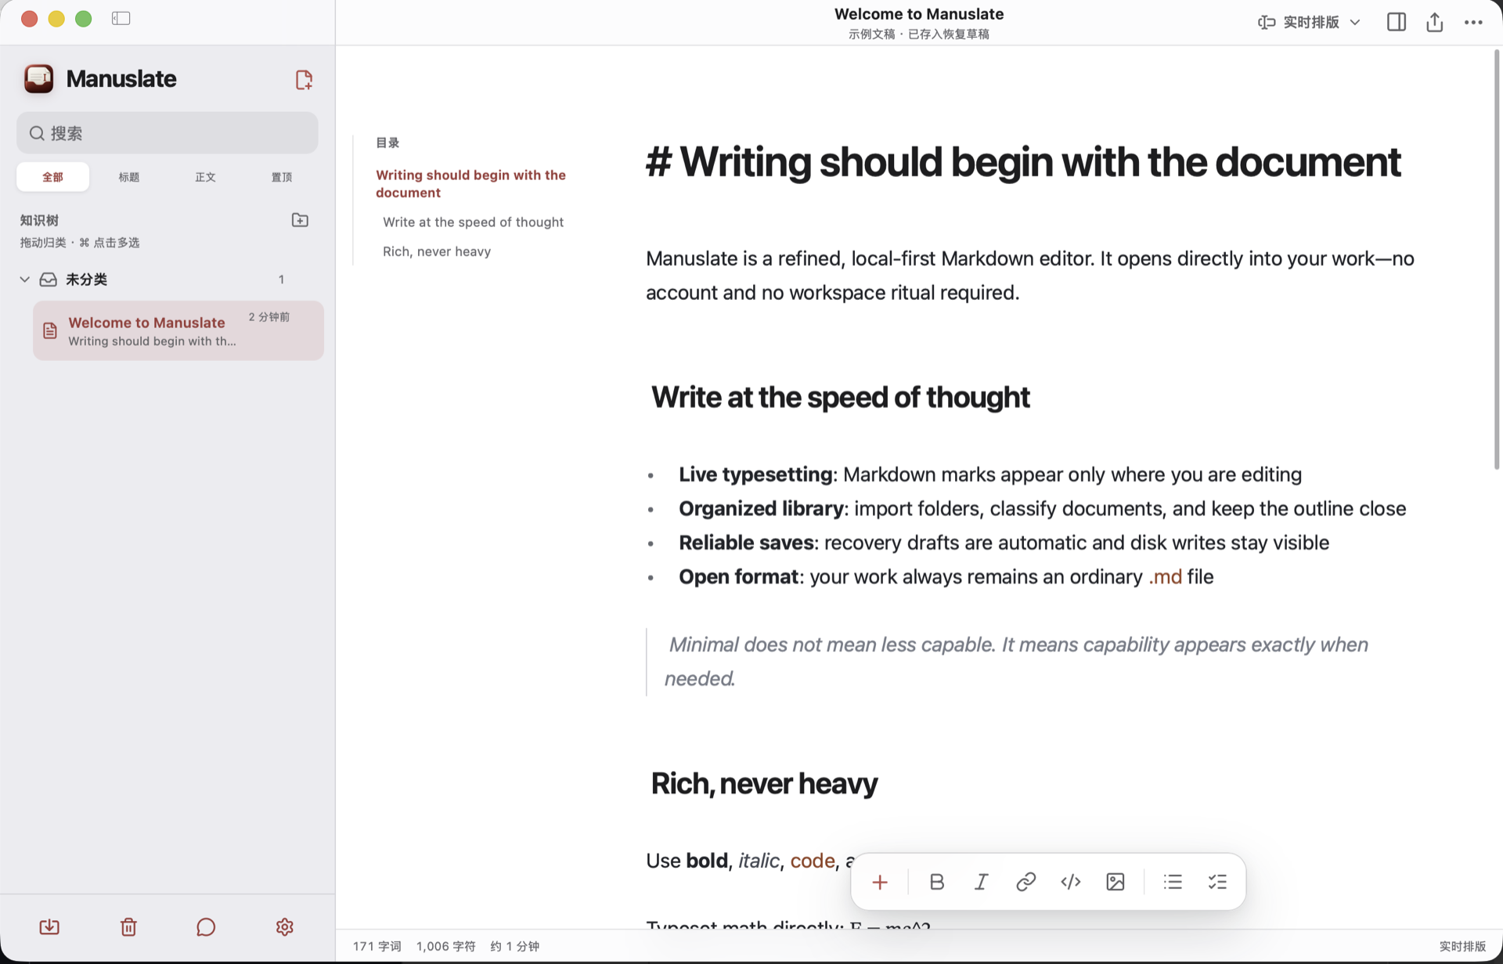Click the 'Write at the speed of thought' heading
This screenshot has height=964, width=1503.
[x=840, y=397]
